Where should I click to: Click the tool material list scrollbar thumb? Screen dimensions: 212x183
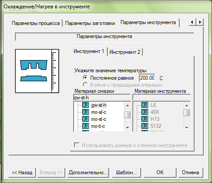pos(187,113)
